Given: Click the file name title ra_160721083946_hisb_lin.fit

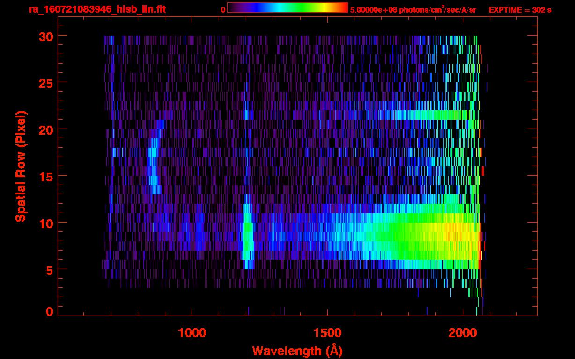Looking at the screenshot, I should coord(97,9).
